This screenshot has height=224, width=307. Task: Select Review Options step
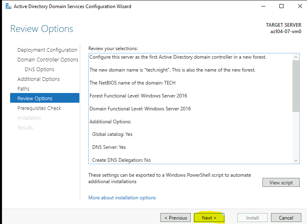45,98
